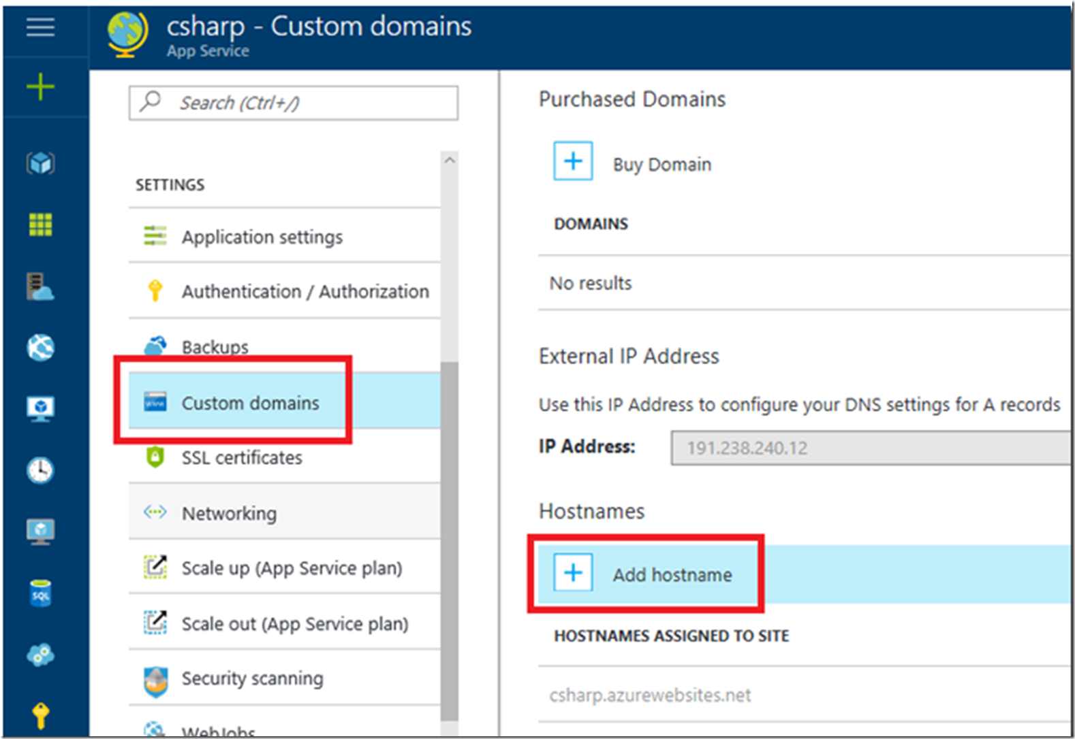Open the server with cloud sidebar icon
The height and width of the screenshot is (739, 1075).
click(x=40, y=286)
